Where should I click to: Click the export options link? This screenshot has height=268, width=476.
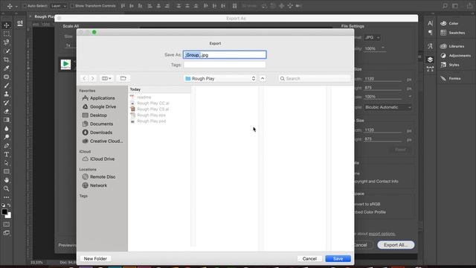(382, 234)
